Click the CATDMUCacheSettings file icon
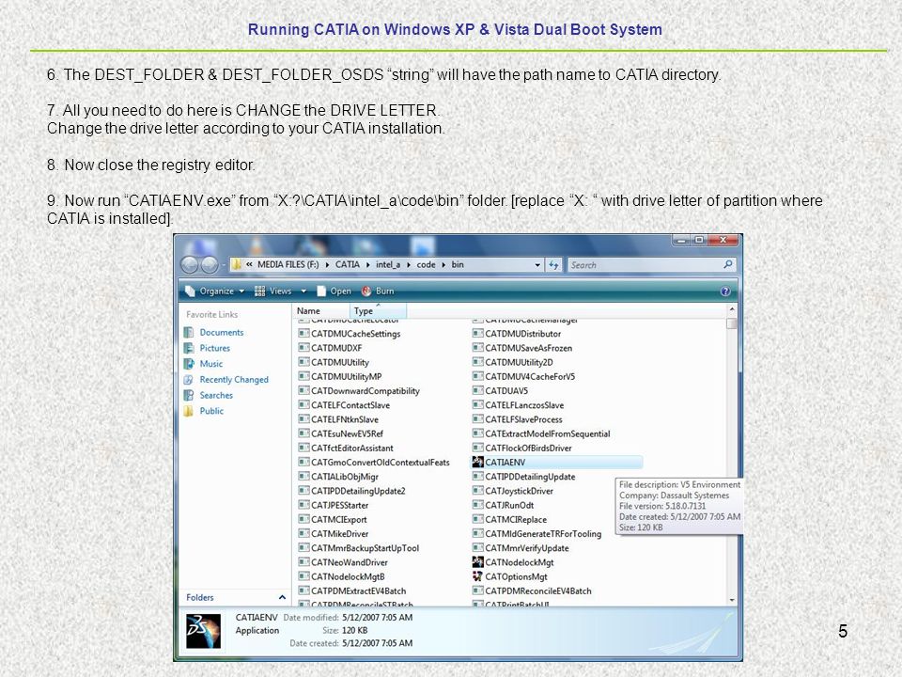The image size is (902, 677). tap(303, 333)
